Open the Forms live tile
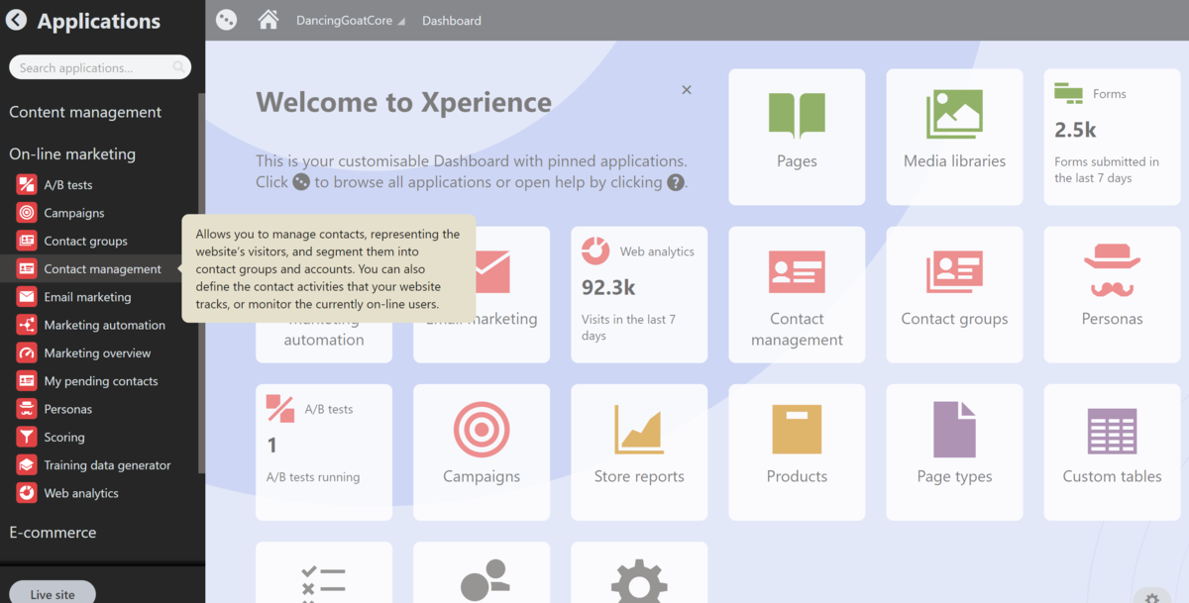 1112,137
